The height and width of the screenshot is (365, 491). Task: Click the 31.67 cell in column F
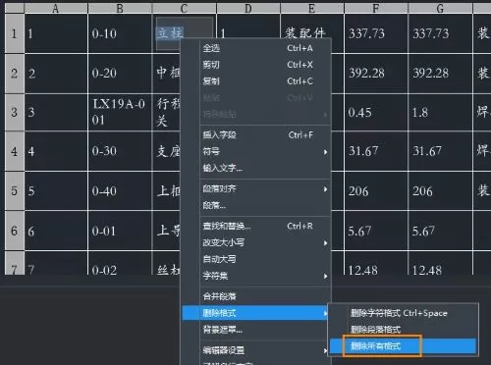point(376,151)
